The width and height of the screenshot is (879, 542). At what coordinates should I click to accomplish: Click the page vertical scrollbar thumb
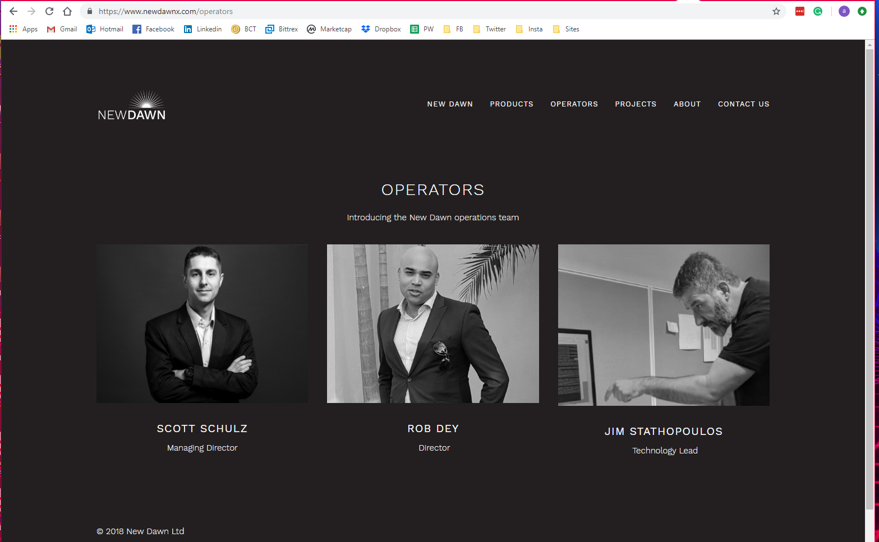pyautogui.click(x=869, y=279)
